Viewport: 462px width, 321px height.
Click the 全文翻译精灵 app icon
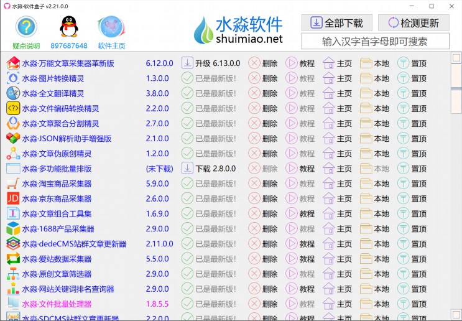point(13,93)
